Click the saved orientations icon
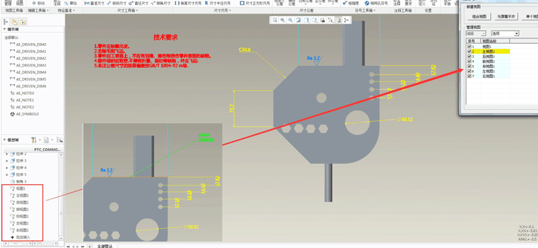 coord(314,20)
